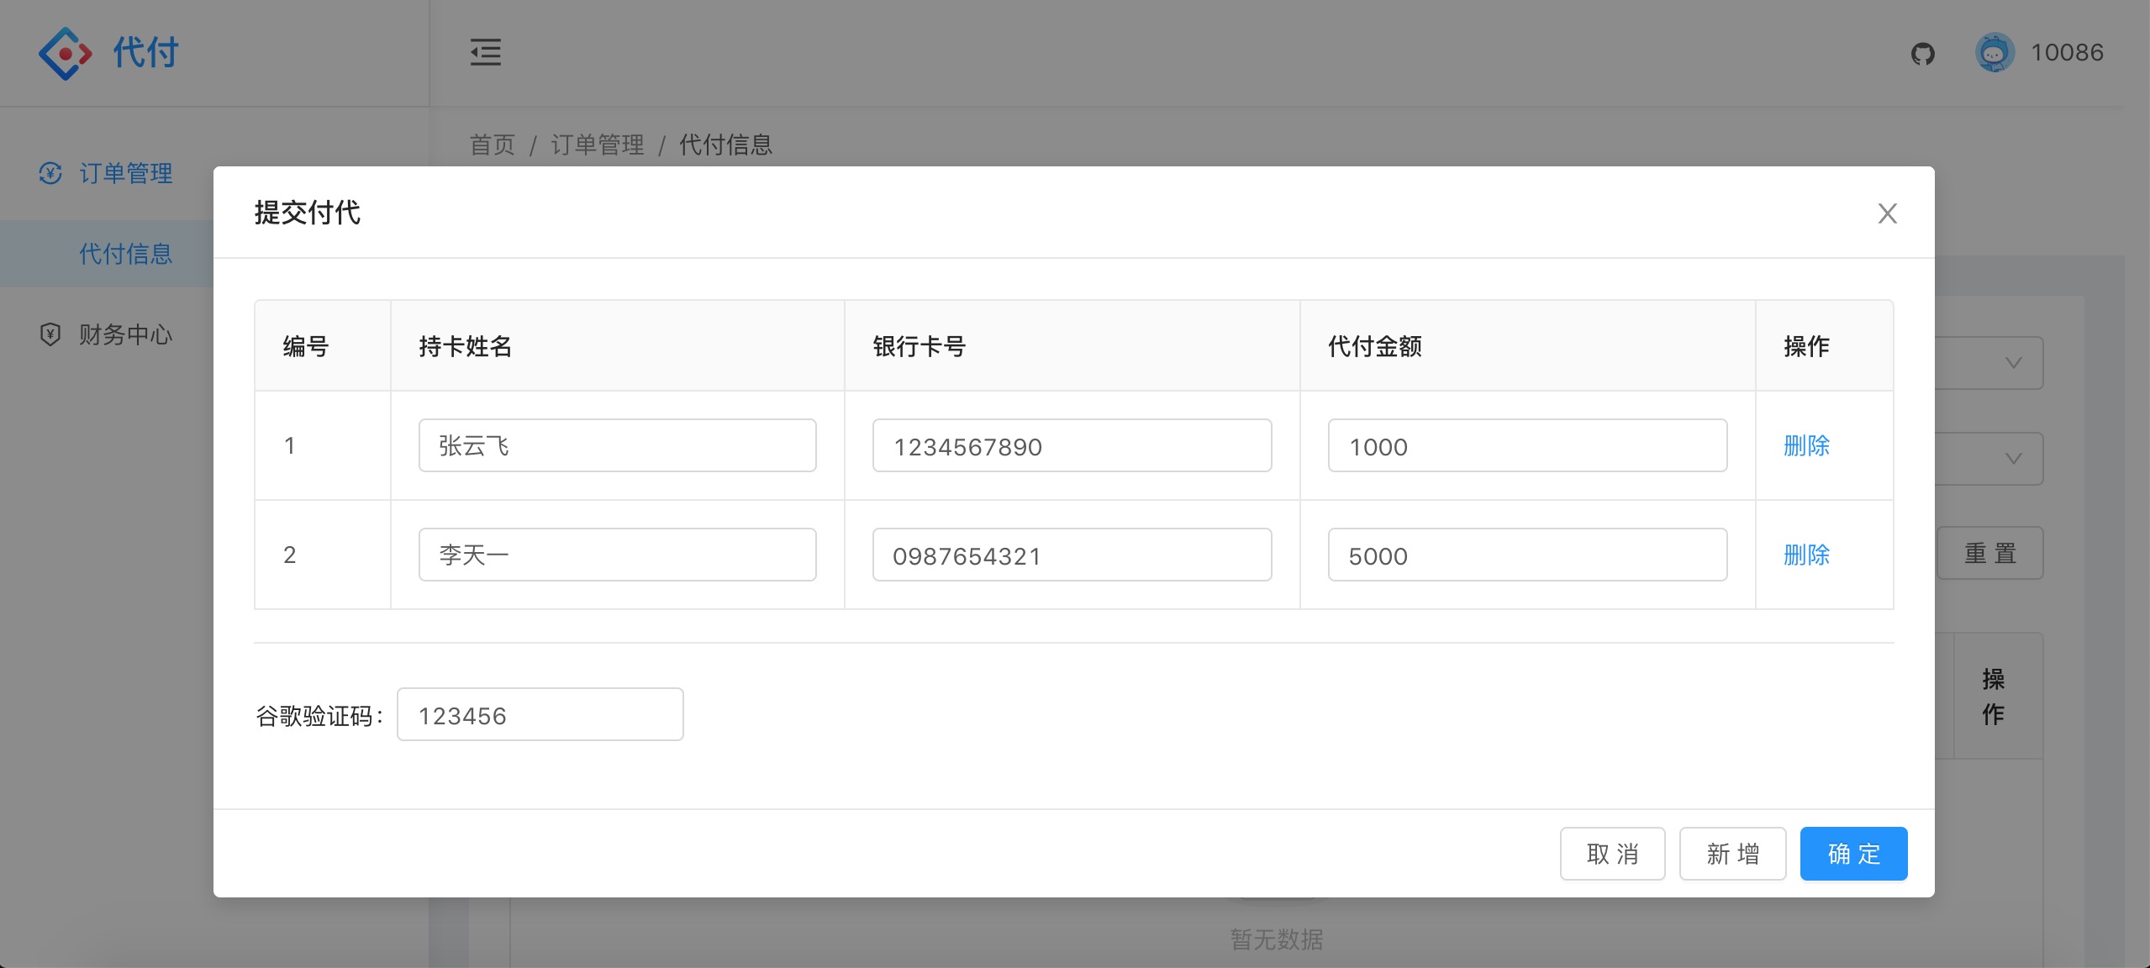Click the GitHub icon in the header
Viewport: 2150px width, 968px height.
tap(1922, 54)
